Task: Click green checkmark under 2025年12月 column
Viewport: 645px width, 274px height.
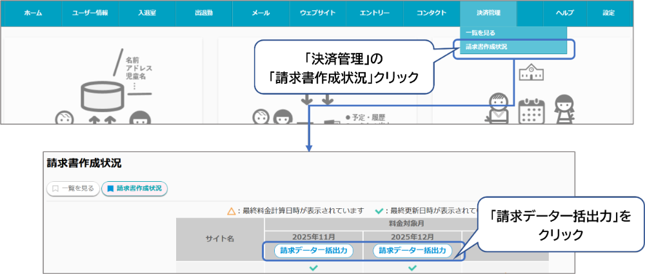Action: coord(413,267)
